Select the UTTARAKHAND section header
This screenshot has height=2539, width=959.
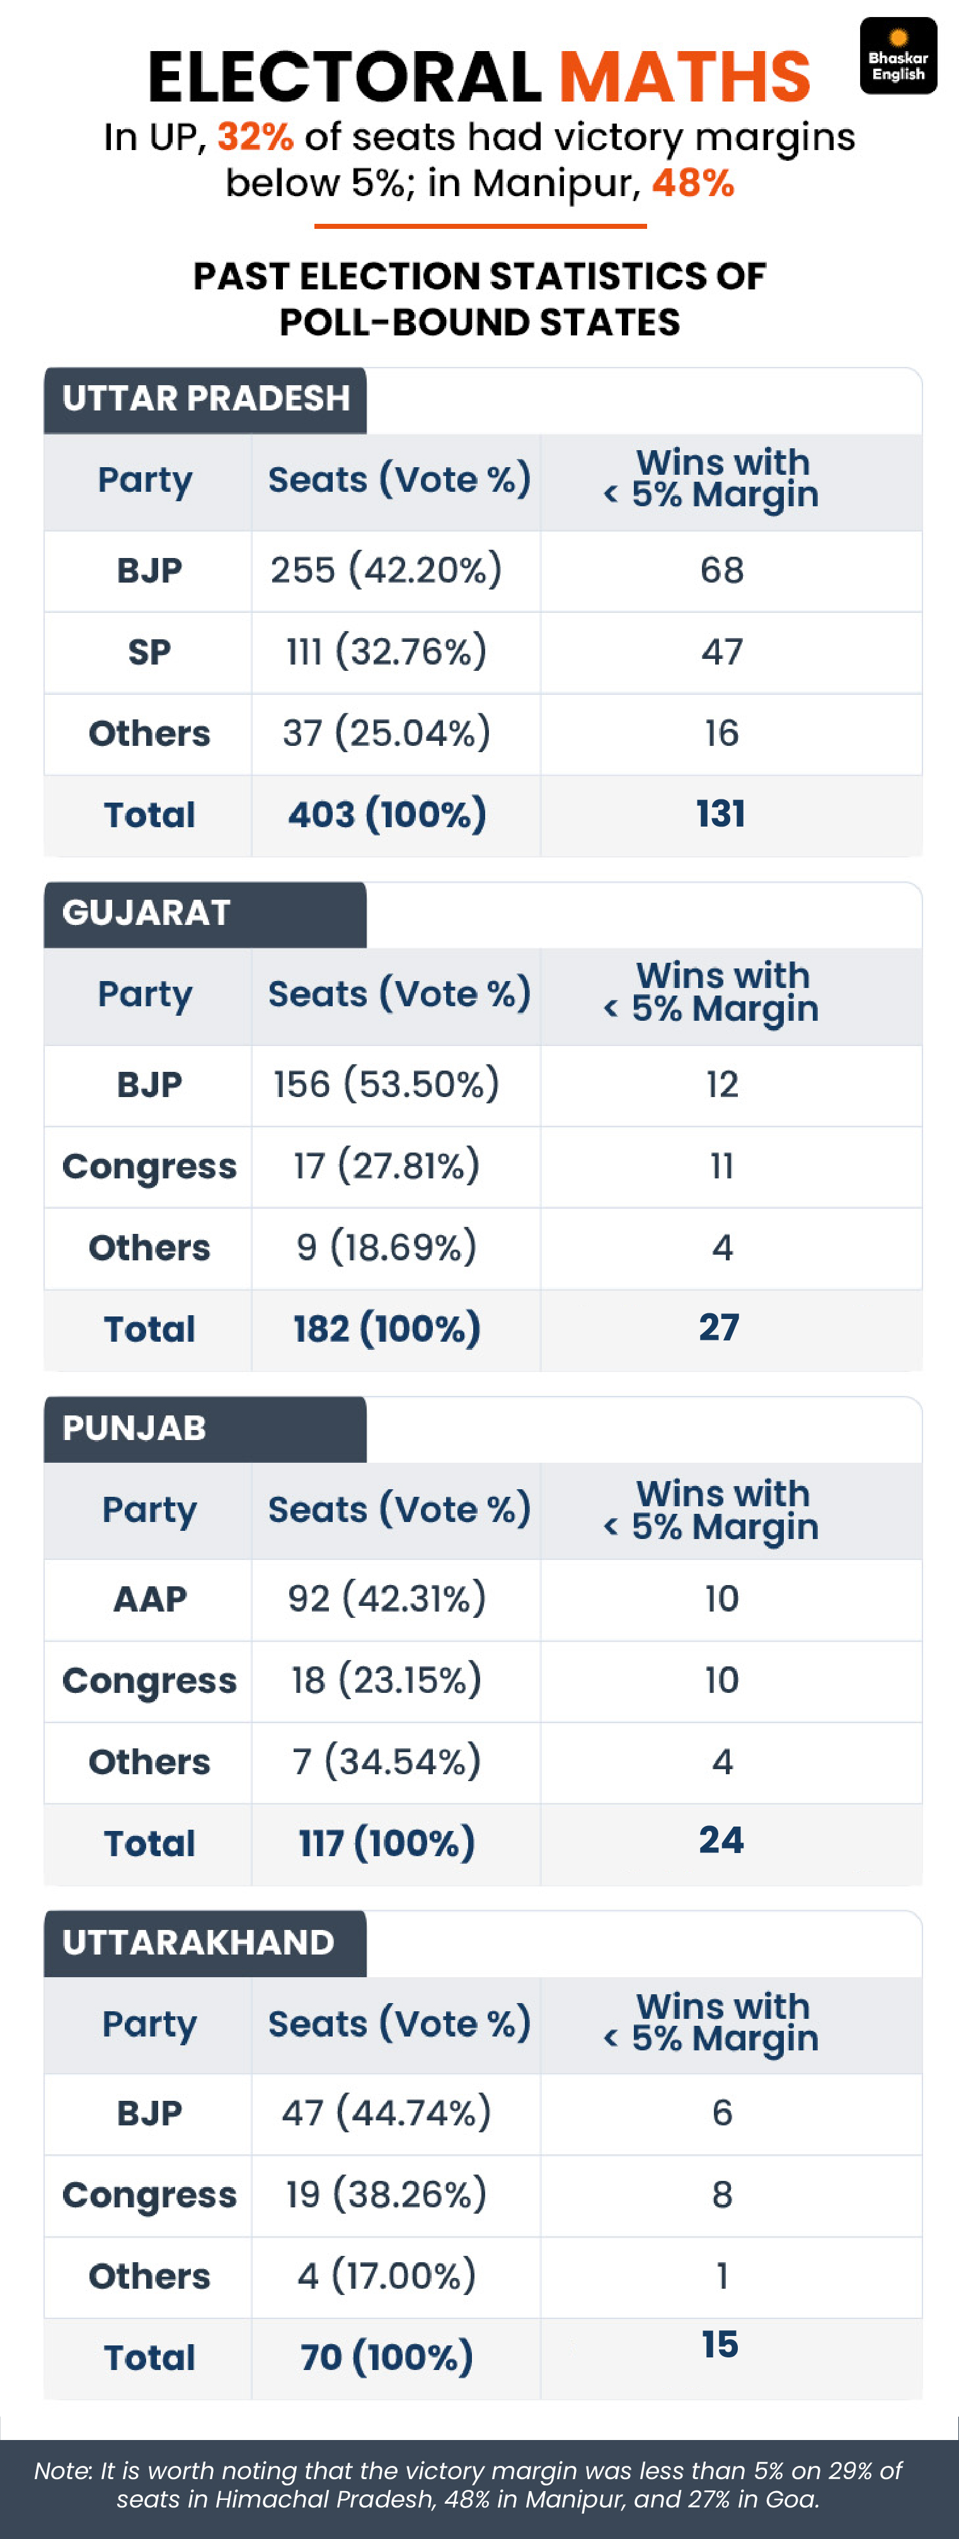point(205,1943)
